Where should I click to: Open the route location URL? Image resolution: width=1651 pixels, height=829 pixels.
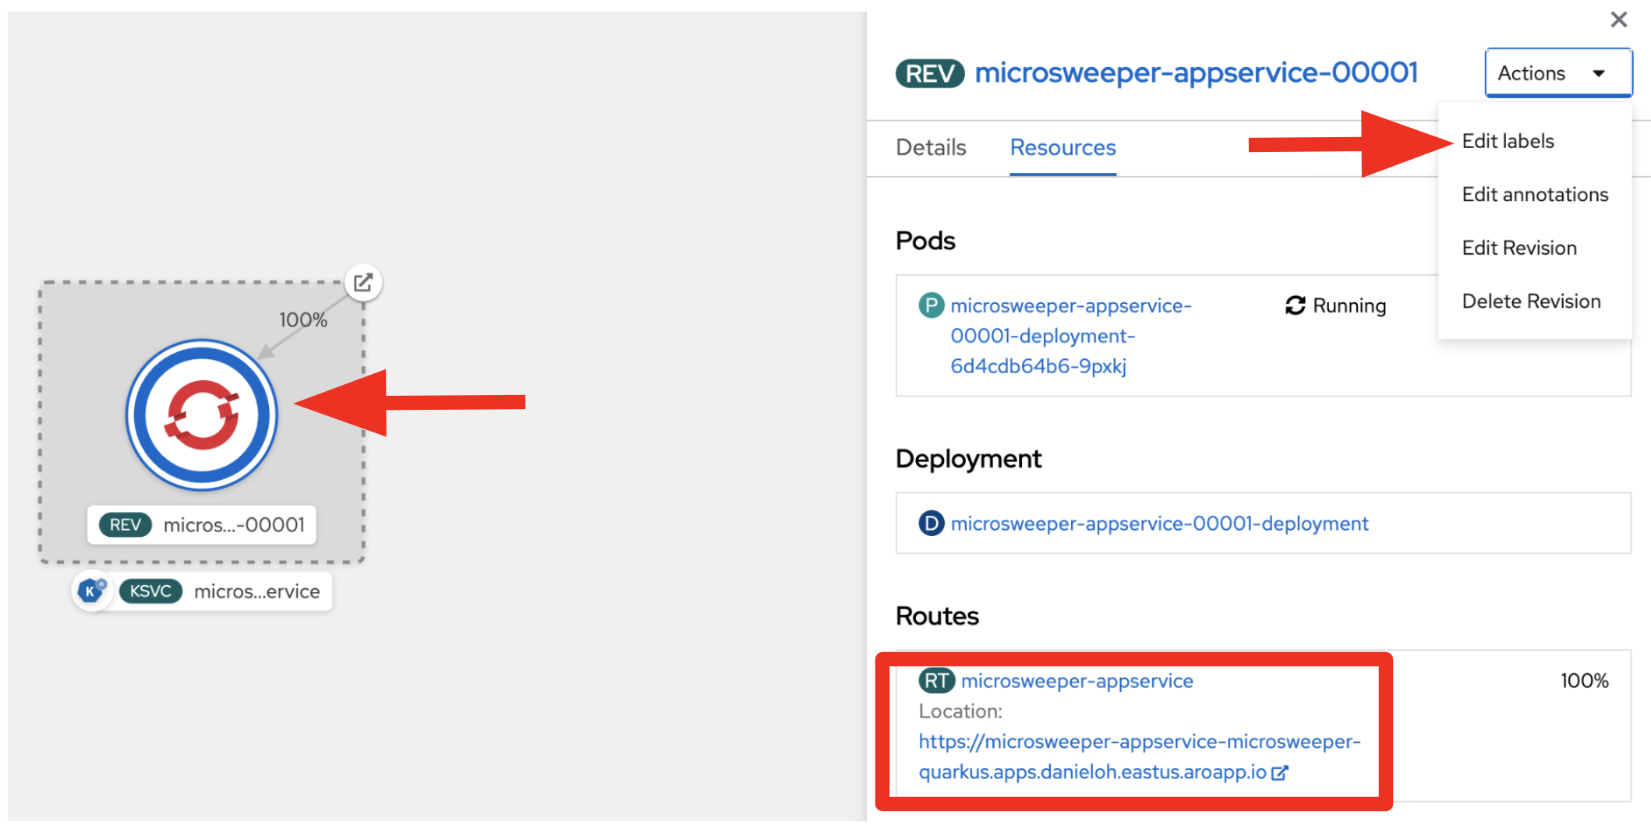point(1139,757)
